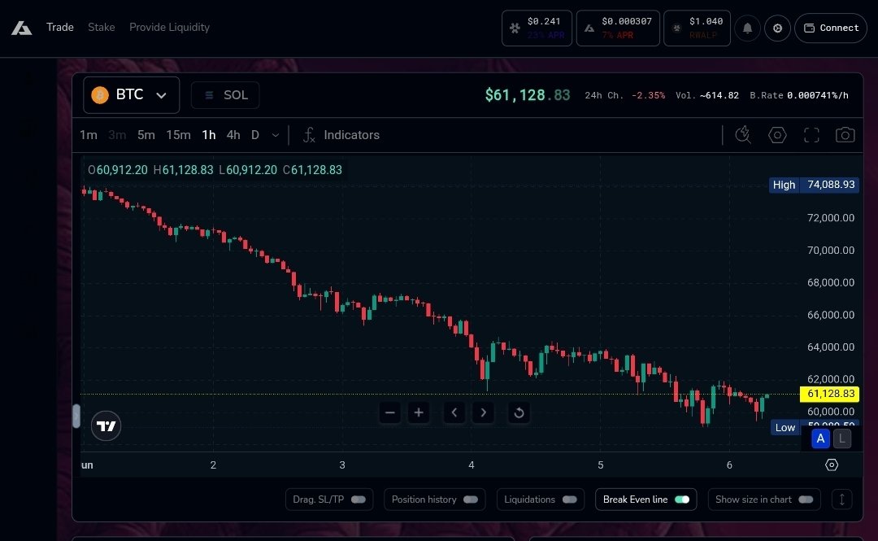The image size is (878, 541).
Task: Switch to SOL market
Action: click(x=225, y=95)
